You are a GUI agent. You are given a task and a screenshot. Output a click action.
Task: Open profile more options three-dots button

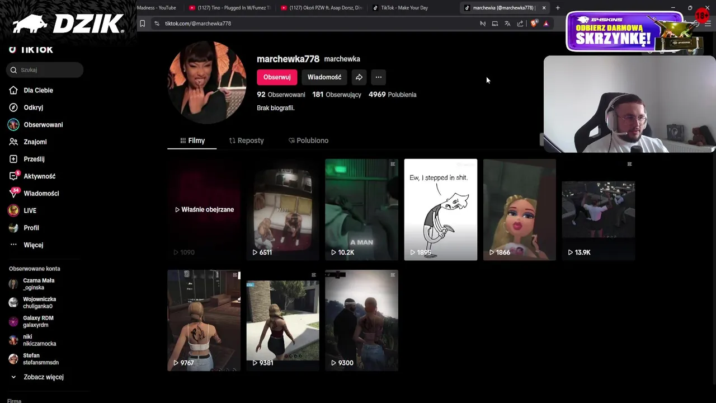coord(379,77)
